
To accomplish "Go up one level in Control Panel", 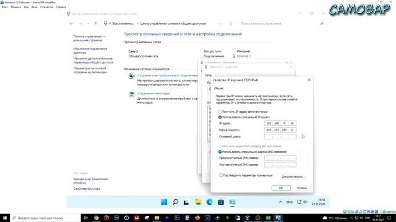I will (96, 23).
